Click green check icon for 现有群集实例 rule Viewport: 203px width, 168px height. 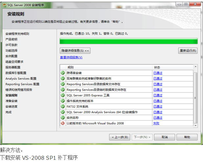tap(63, 78)
